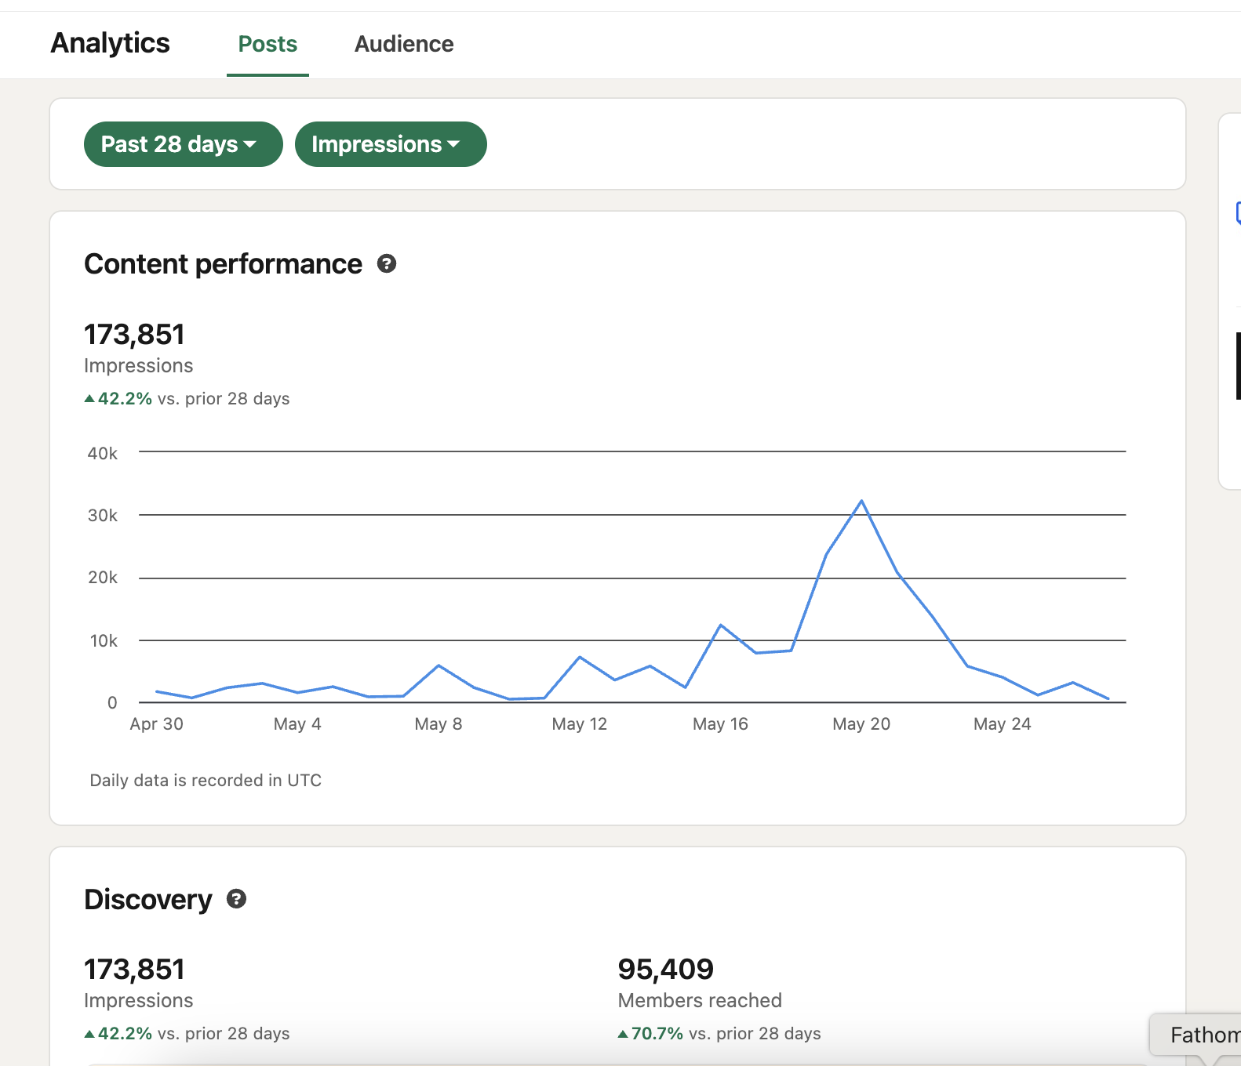Open the Fathom popup at bottom right
This screenshot has height=1066, width=1241.
pos(1200,1035)
